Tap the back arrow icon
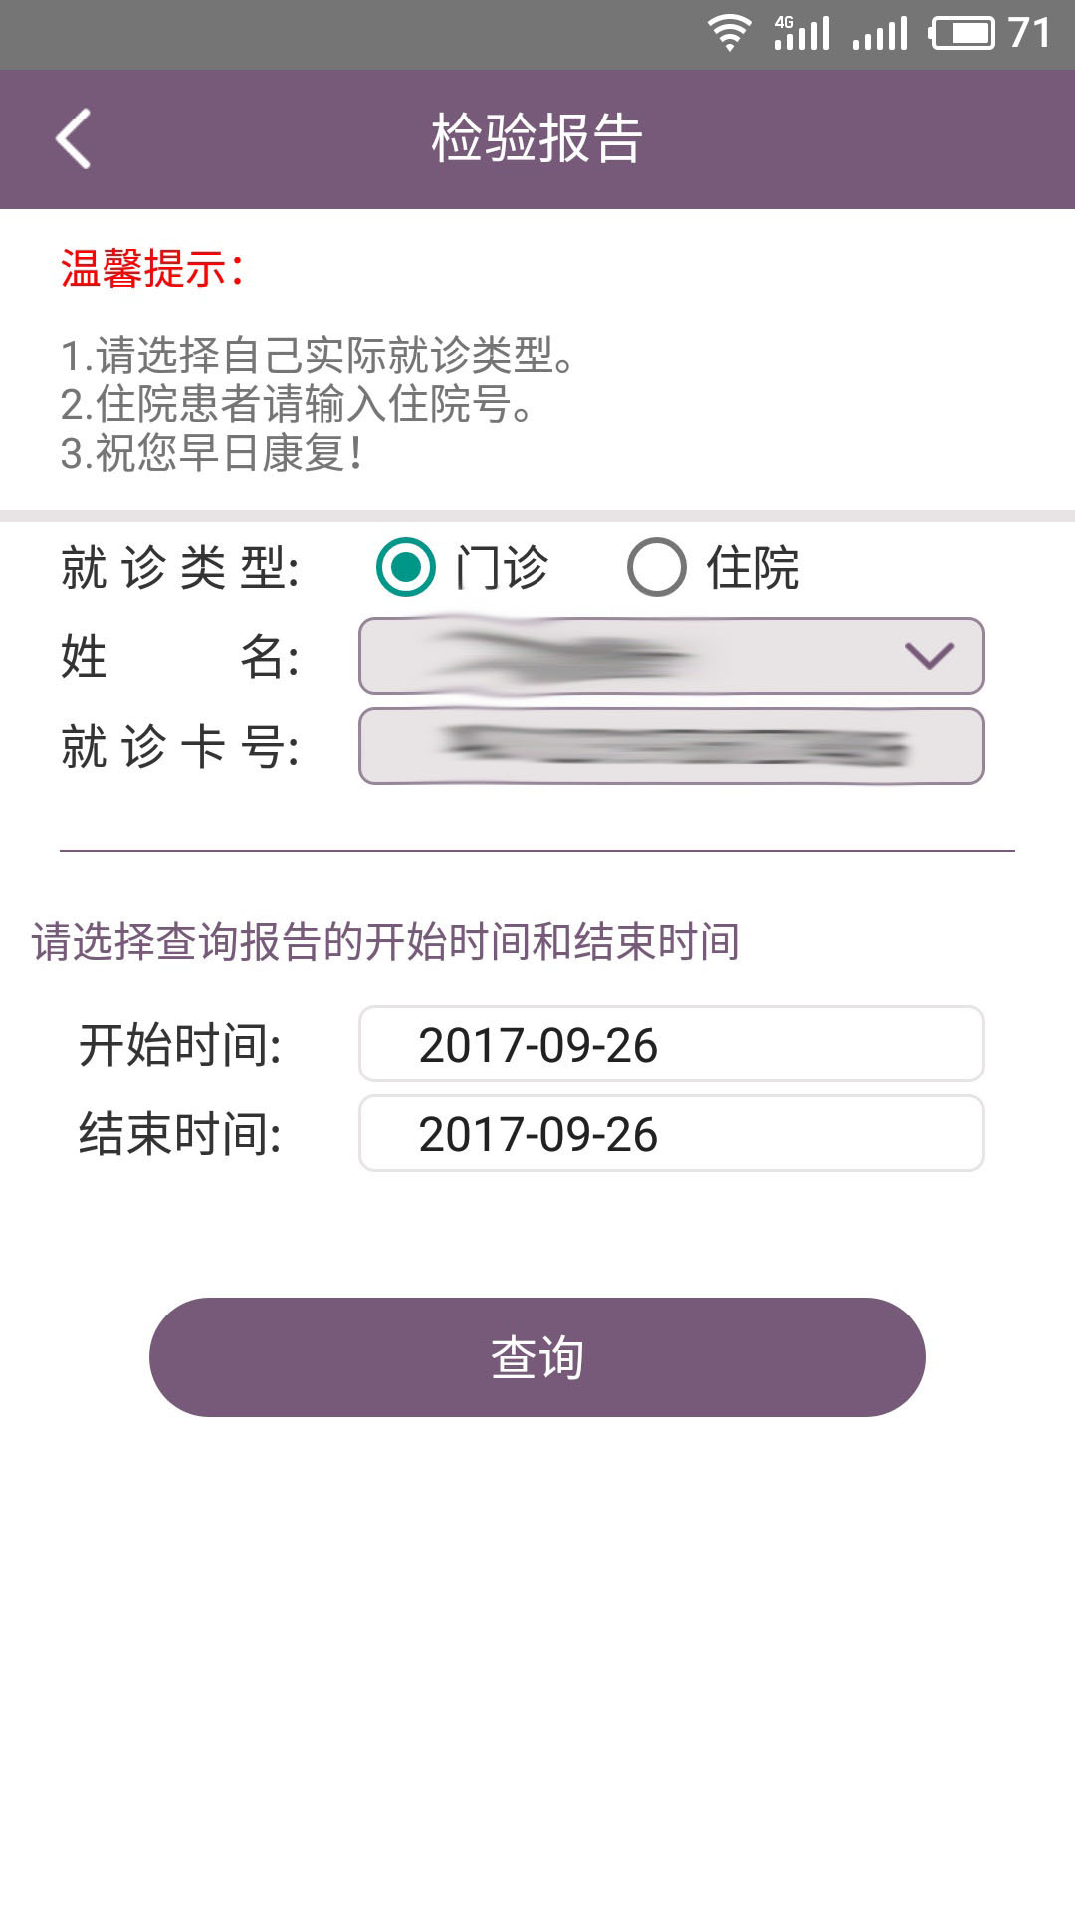The height and width of the screenshot is (1912, 1075). (73, 138)
